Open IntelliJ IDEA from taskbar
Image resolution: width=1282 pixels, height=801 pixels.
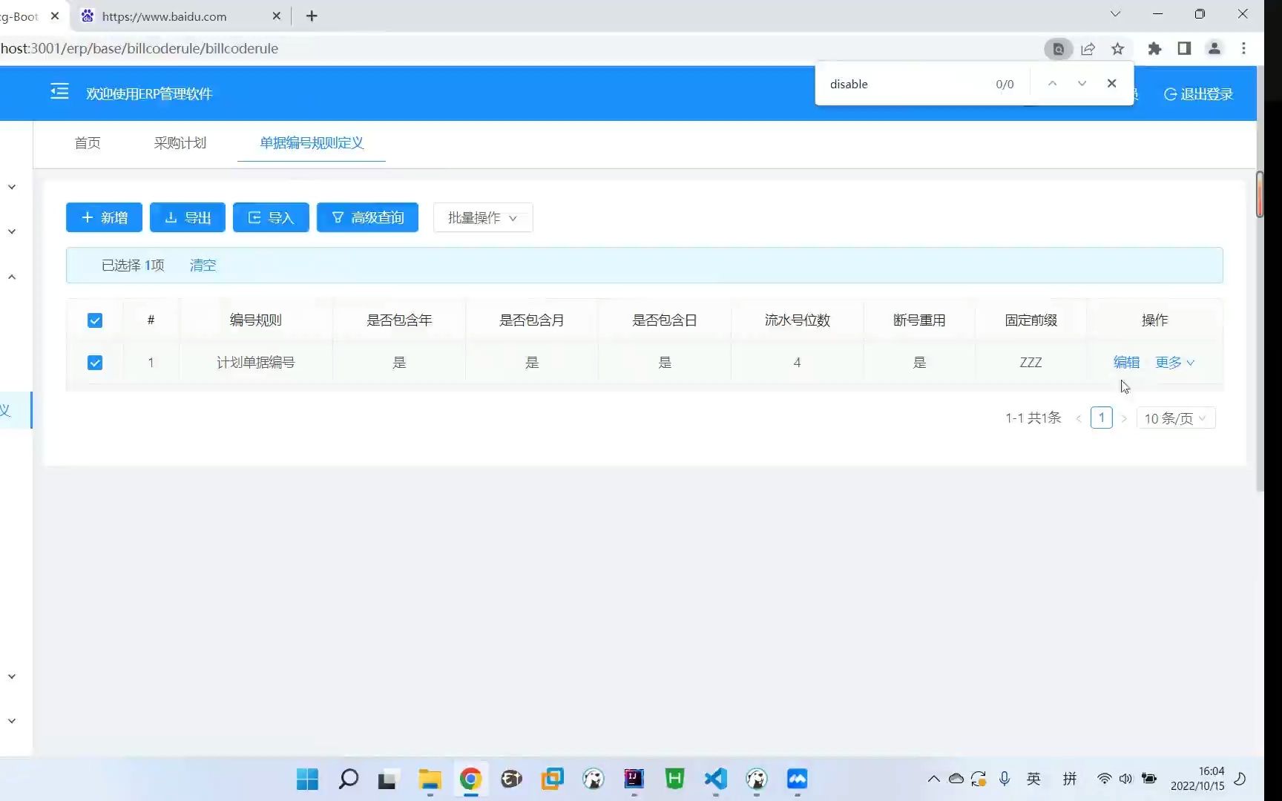634,779
